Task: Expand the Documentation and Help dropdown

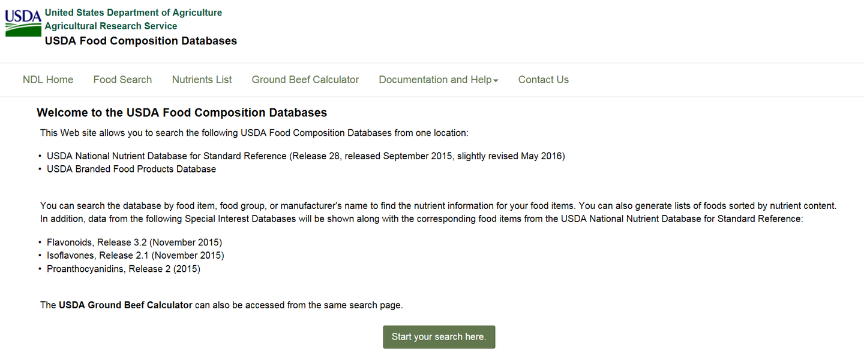Action: pyautogui.click(x=434, y=80)
